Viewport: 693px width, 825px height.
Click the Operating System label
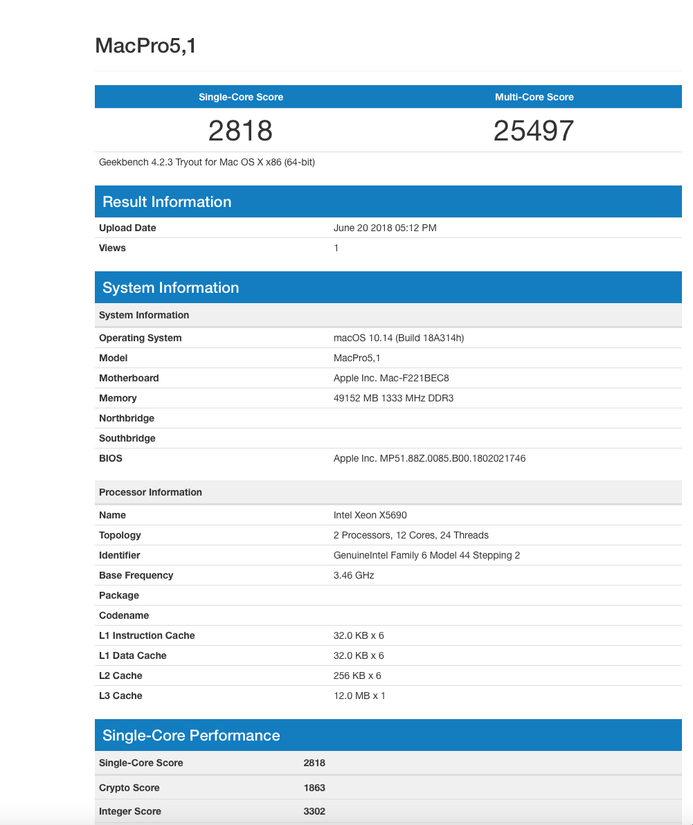tap(140, 338)
